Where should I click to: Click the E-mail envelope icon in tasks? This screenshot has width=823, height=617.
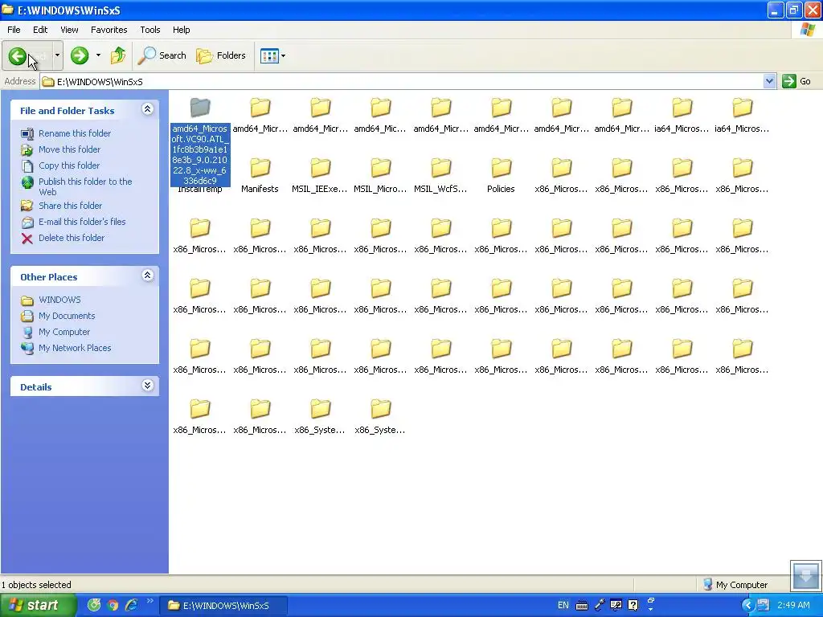pyautogui.click(x=27, y=223)
